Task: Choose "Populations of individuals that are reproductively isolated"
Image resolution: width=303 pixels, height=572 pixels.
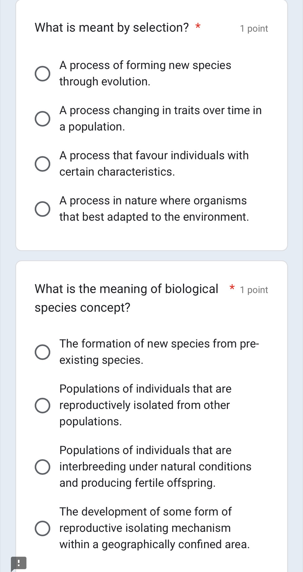Action: (x=43, y=405)
